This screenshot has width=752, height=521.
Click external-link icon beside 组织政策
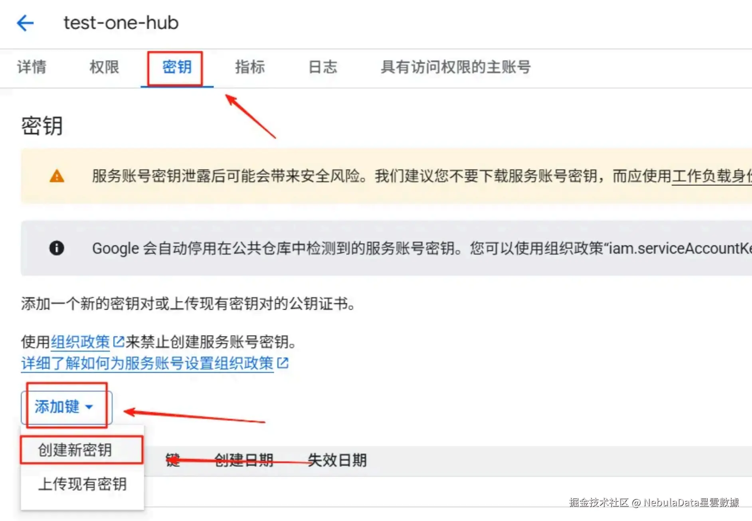[119, 341]
